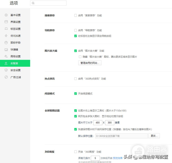Click the 广告过滤 block icon
This screenshot has width=172, height=163.
[x=6, y=77]
